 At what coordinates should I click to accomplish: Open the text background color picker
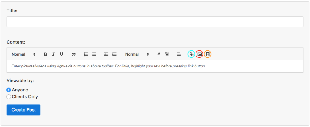[167, 54]
